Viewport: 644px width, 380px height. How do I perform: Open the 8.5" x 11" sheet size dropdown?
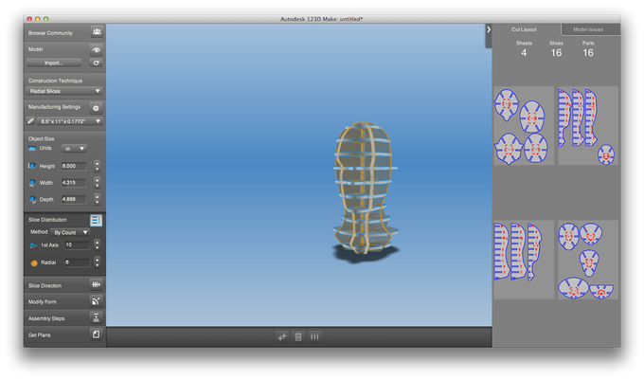(x=69, y=120)
